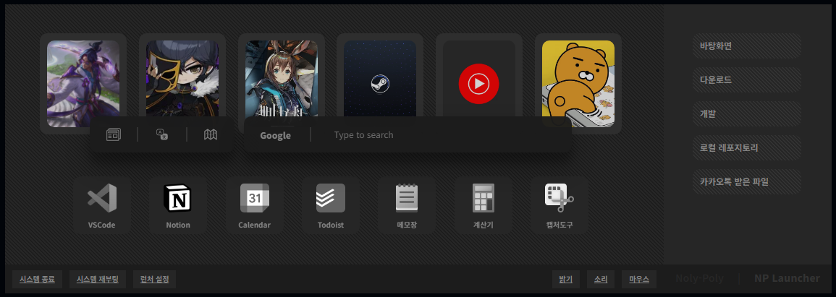Launch the Notion app shortcut

coord(178,205)
